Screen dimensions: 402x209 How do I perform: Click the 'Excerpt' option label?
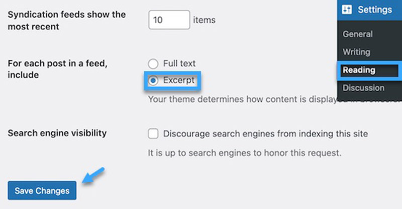(x=179, y=80)
